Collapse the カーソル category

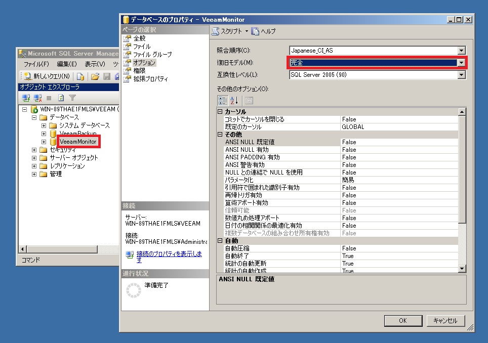pos(220,111)
